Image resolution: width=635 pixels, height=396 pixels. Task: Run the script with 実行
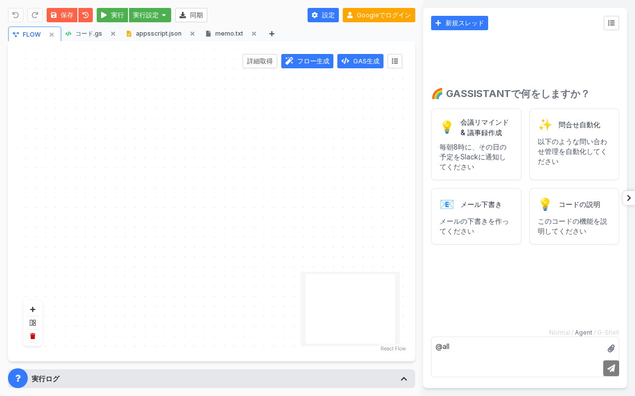(112, 15)
